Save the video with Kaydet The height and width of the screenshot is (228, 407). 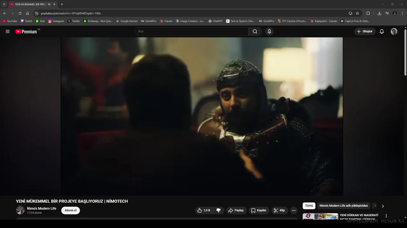click(x=259, y=210)
